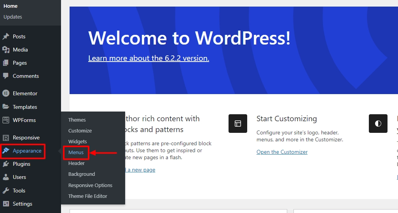Open WPForms menu label
Image resolution: width=398 pixels, height=213 pixels.
click(x=24, y=120)
